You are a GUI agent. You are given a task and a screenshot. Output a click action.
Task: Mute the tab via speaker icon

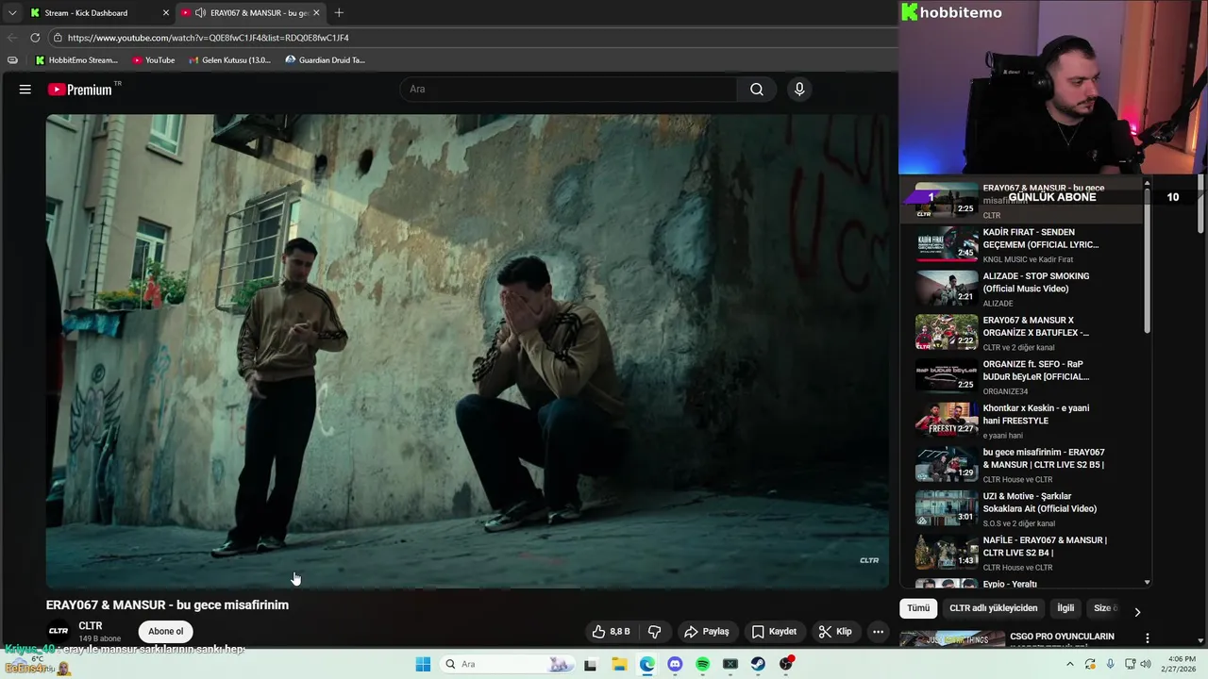coord(200,13)
